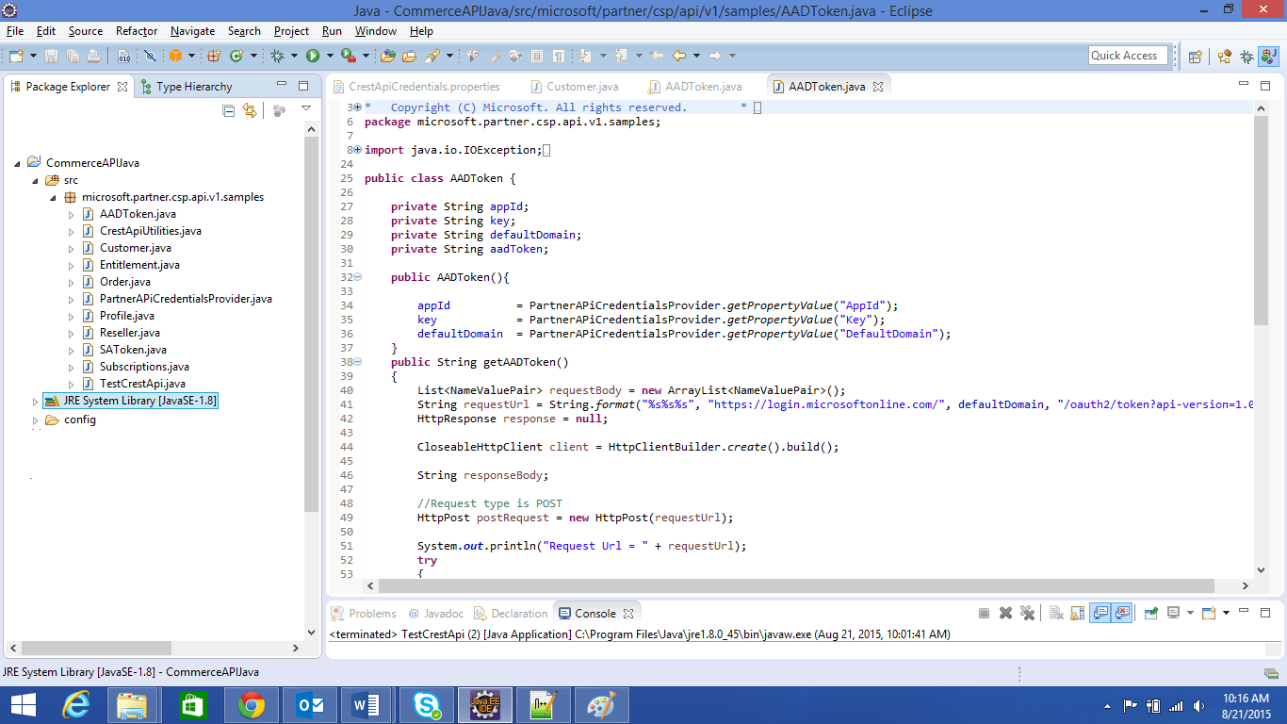The width and height of the screenshot is (1287, 724).
Task: Launch Debug mode from the toolbar
Action: coord(279,55)
